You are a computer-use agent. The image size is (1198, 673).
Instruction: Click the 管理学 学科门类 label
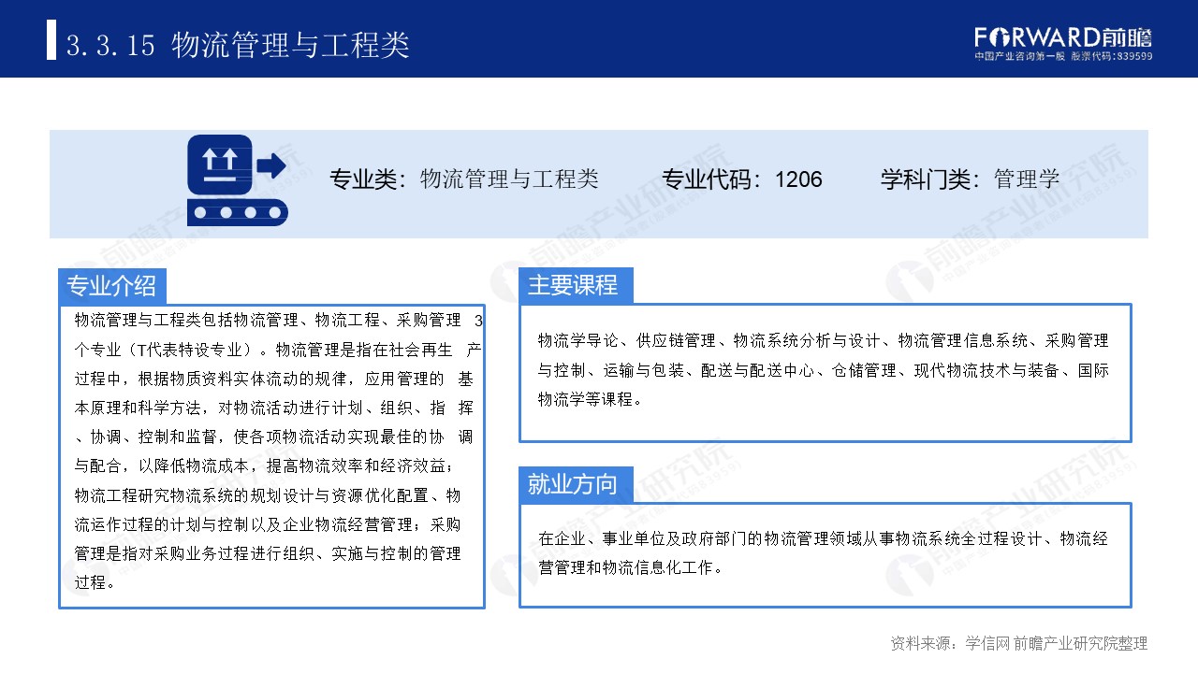point(1026,179)
